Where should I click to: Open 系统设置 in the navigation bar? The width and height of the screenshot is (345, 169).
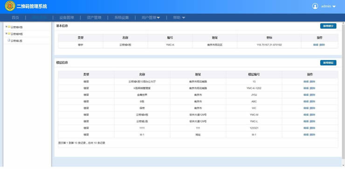coord(122,18)
